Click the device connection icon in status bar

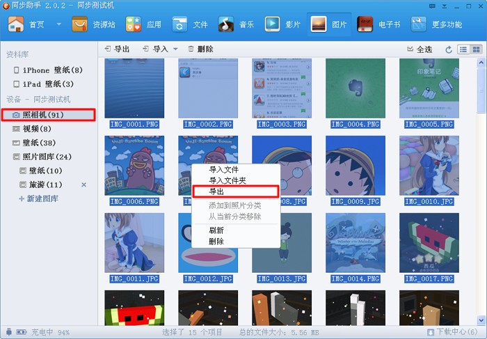(8, 332)
